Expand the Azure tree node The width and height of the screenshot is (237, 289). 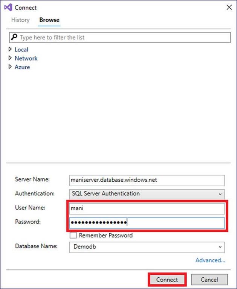10,67
